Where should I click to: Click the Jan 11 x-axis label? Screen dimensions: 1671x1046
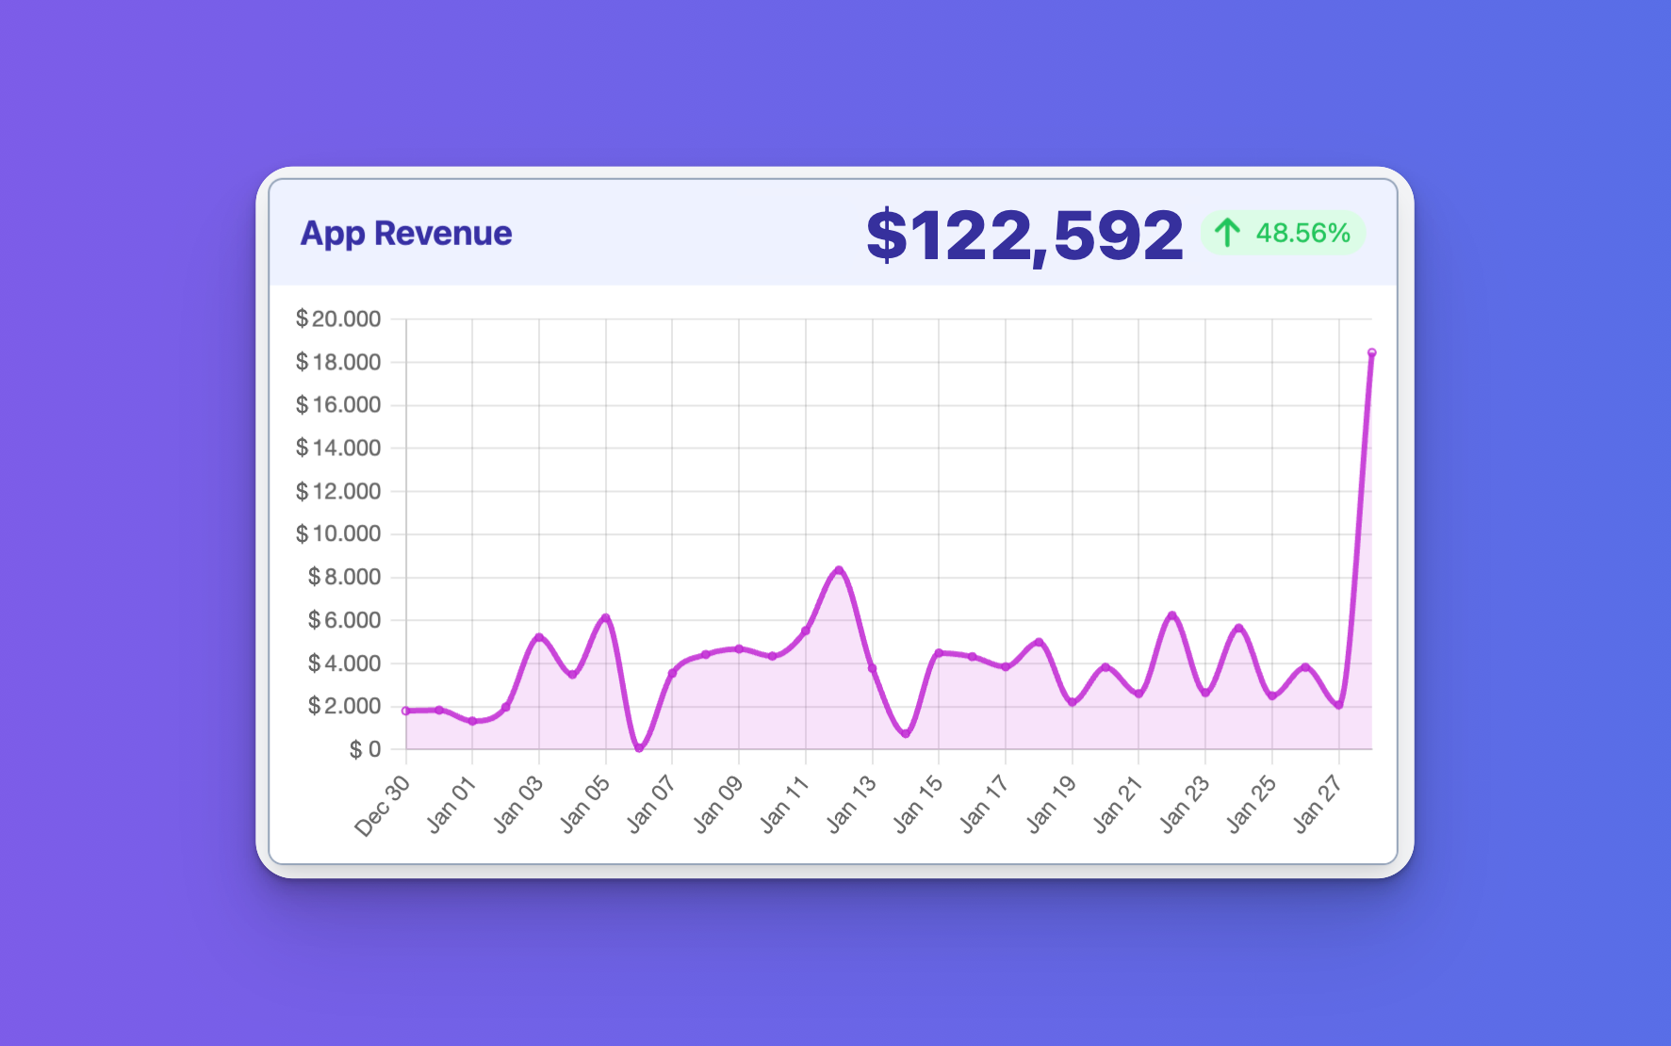click(x=784, y=805)
